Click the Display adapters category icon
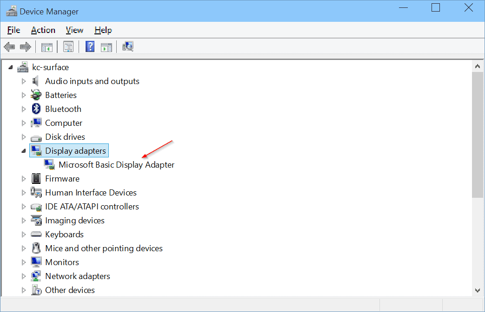Image resolution: width=485 pixels, height=312 pixels. (x=36, y=151)
